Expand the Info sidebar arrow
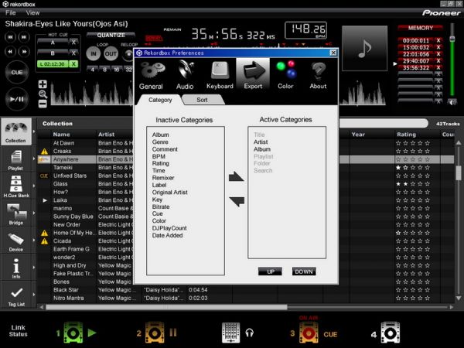Viewport: 464px width, 348px height. (x=34, y=268)
